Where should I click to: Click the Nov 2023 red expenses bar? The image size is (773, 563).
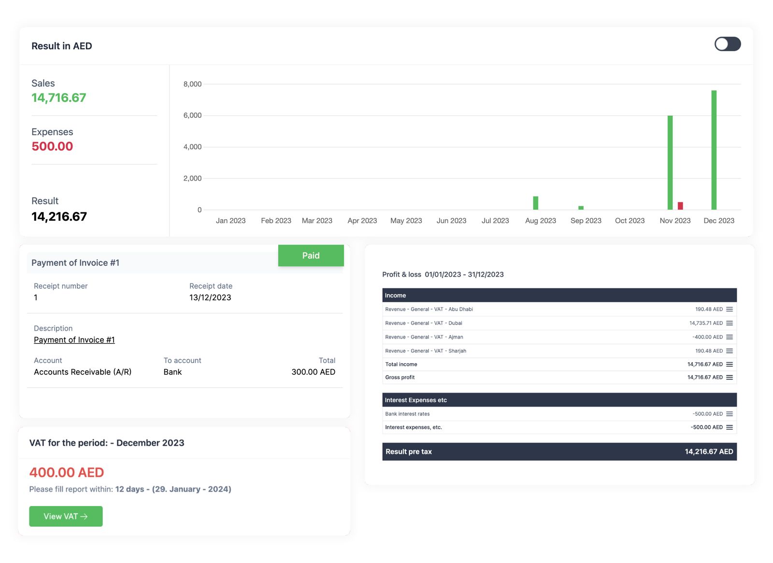tap(680, 206)
